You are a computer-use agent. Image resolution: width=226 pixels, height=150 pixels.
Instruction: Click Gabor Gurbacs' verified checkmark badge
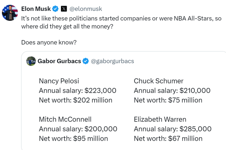(86, 61)
